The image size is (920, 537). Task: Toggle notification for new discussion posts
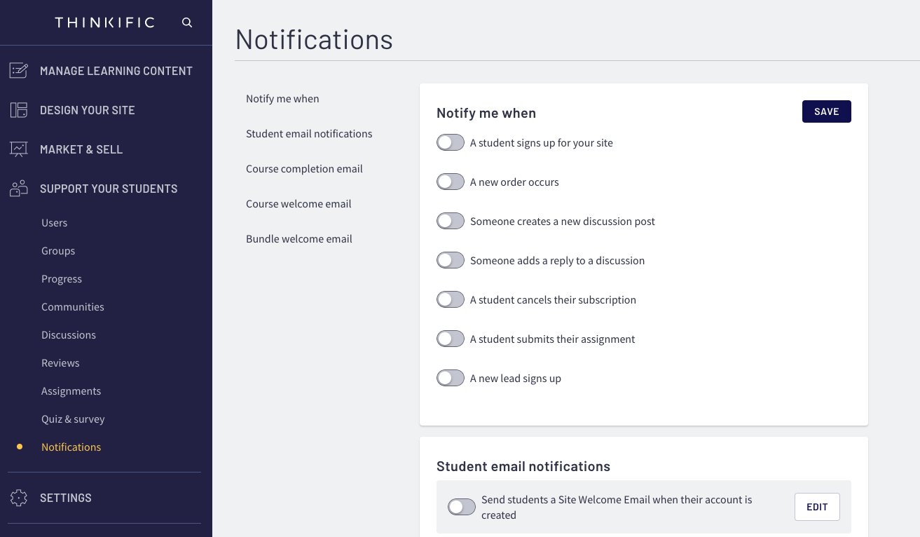451,221
